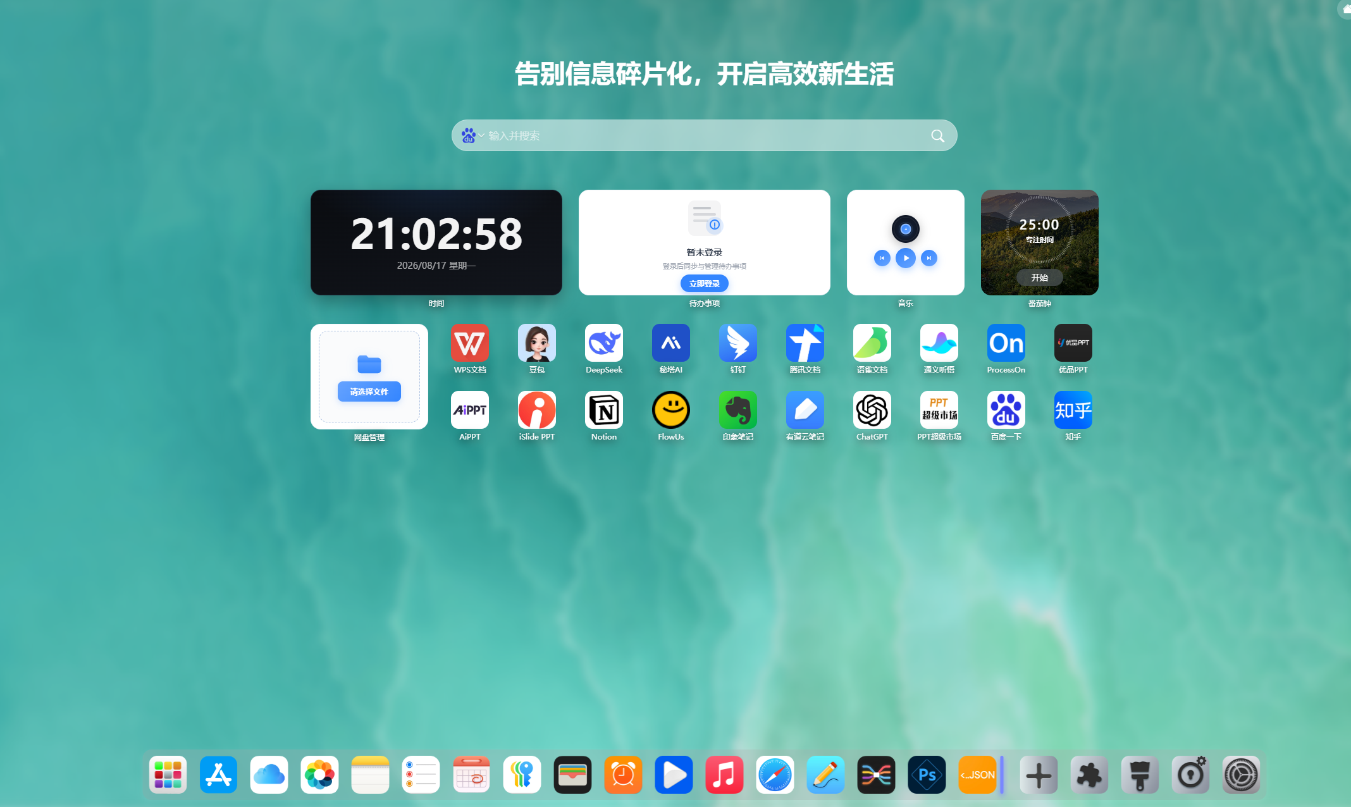Screen dimensions: 1351x807
Task: Open PPT超级市场 shortcut
Action: click(939, 410)
